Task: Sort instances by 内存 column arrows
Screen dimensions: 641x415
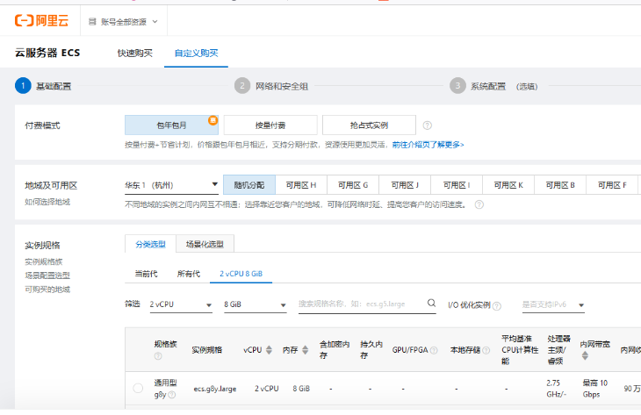Action: [304, 350]
